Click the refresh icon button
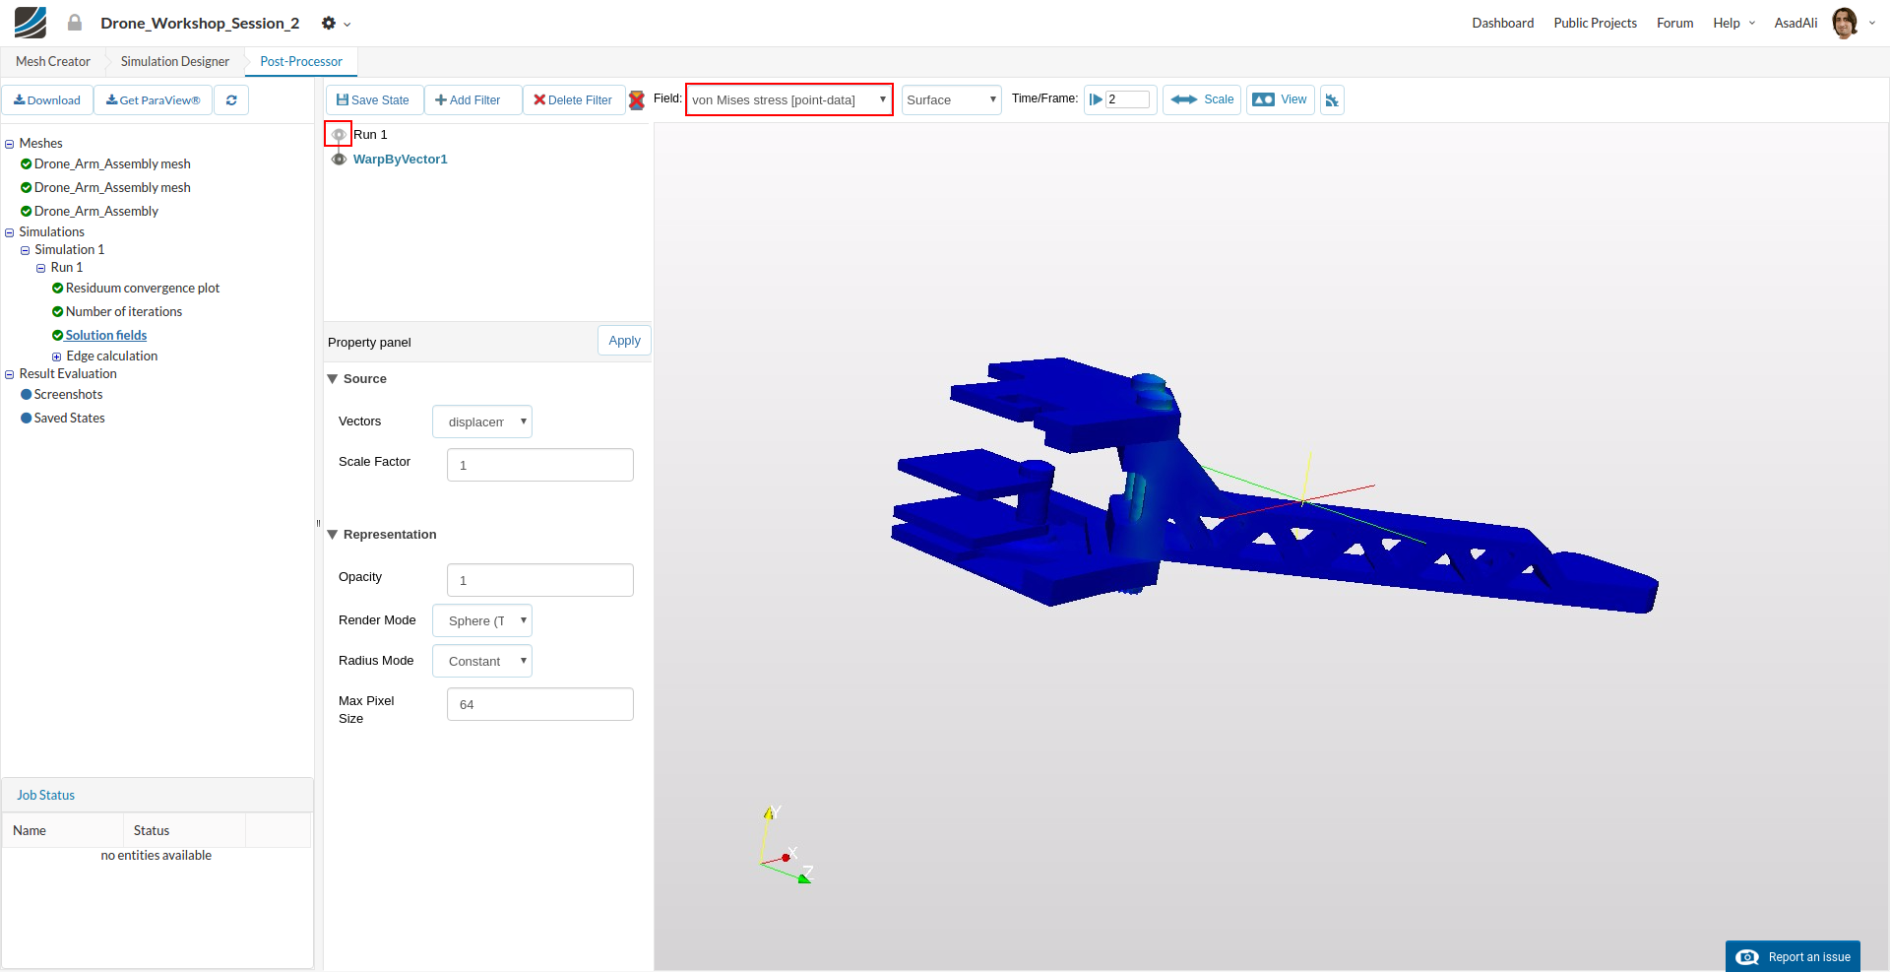 coord(231,100)
